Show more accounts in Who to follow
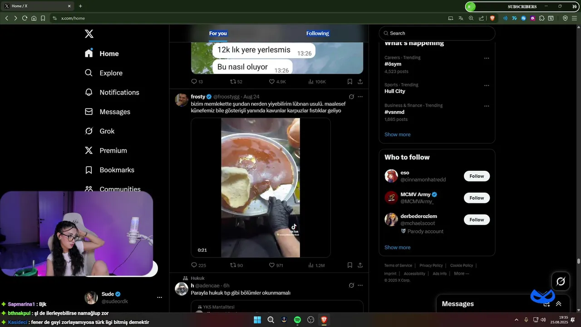 397,248
